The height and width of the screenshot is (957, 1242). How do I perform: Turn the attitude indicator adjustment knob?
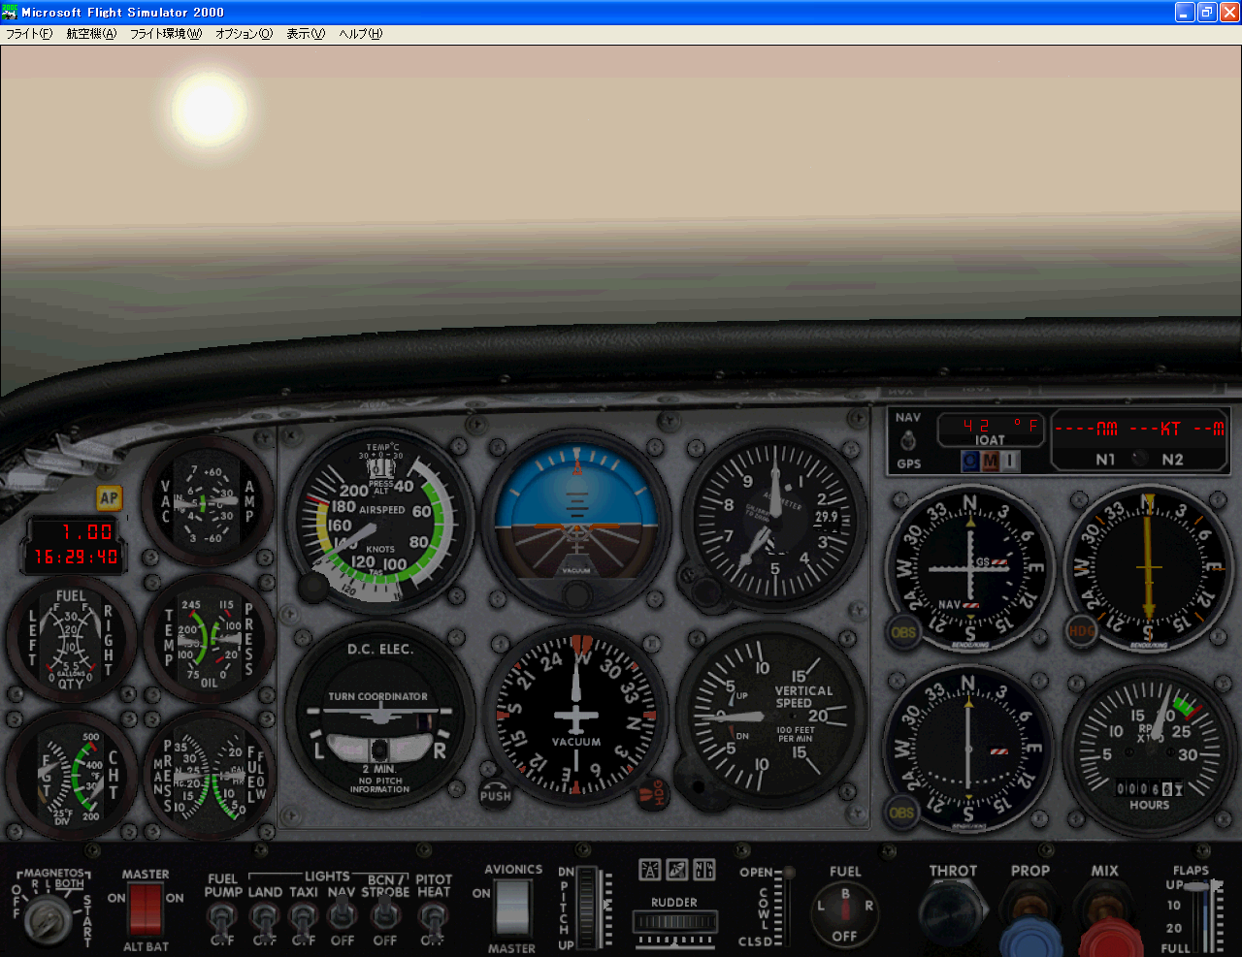click(576, 594)
